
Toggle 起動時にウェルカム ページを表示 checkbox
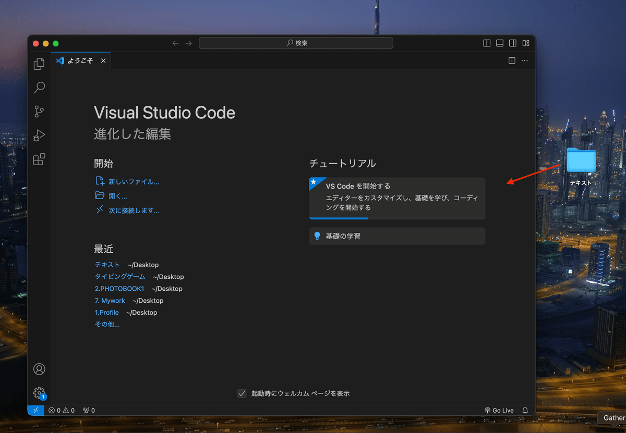tap(242, 393)
